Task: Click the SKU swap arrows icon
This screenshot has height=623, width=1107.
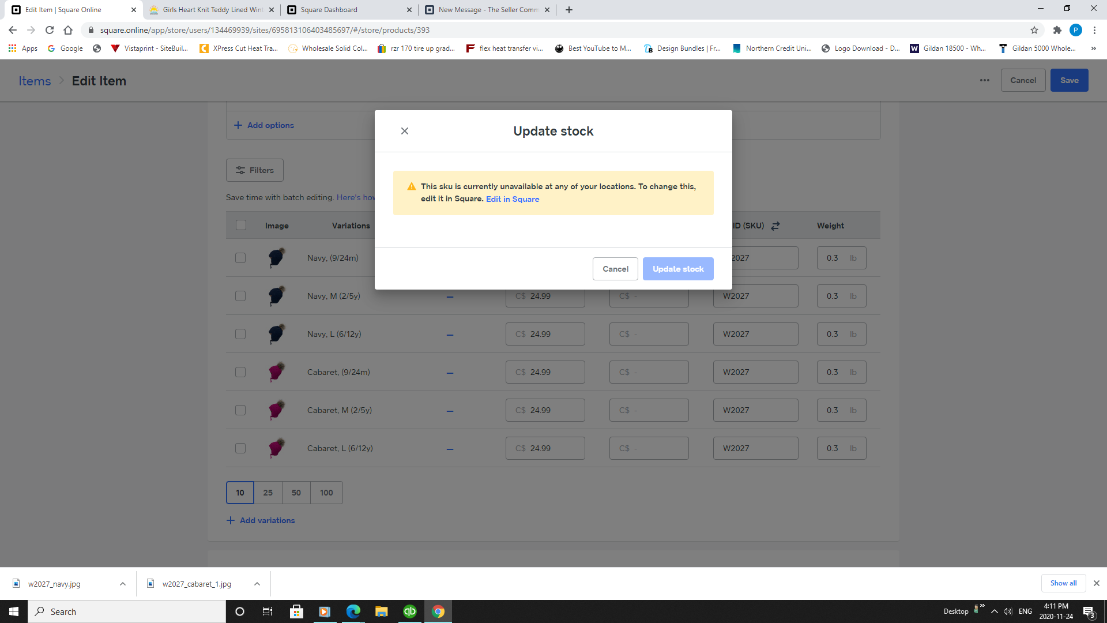Action: [x=775, y=226]
